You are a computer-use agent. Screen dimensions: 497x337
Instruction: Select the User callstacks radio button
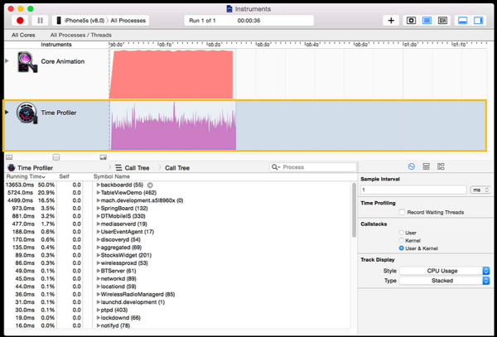403,233
